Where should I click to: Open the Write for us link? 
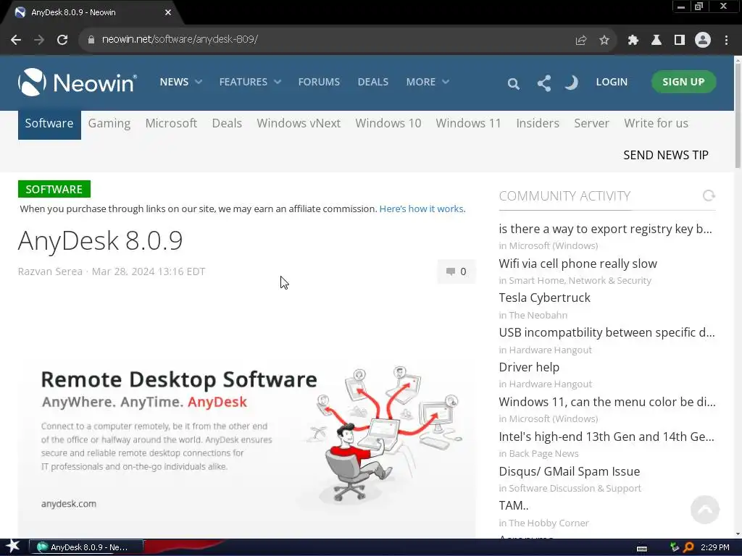656,123
